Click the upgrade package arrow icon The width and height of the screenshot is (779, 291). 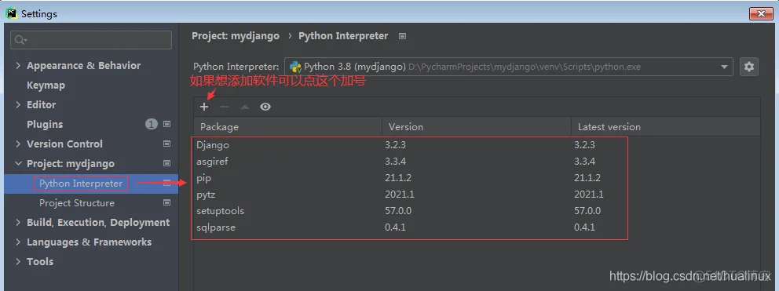point(245,107)
